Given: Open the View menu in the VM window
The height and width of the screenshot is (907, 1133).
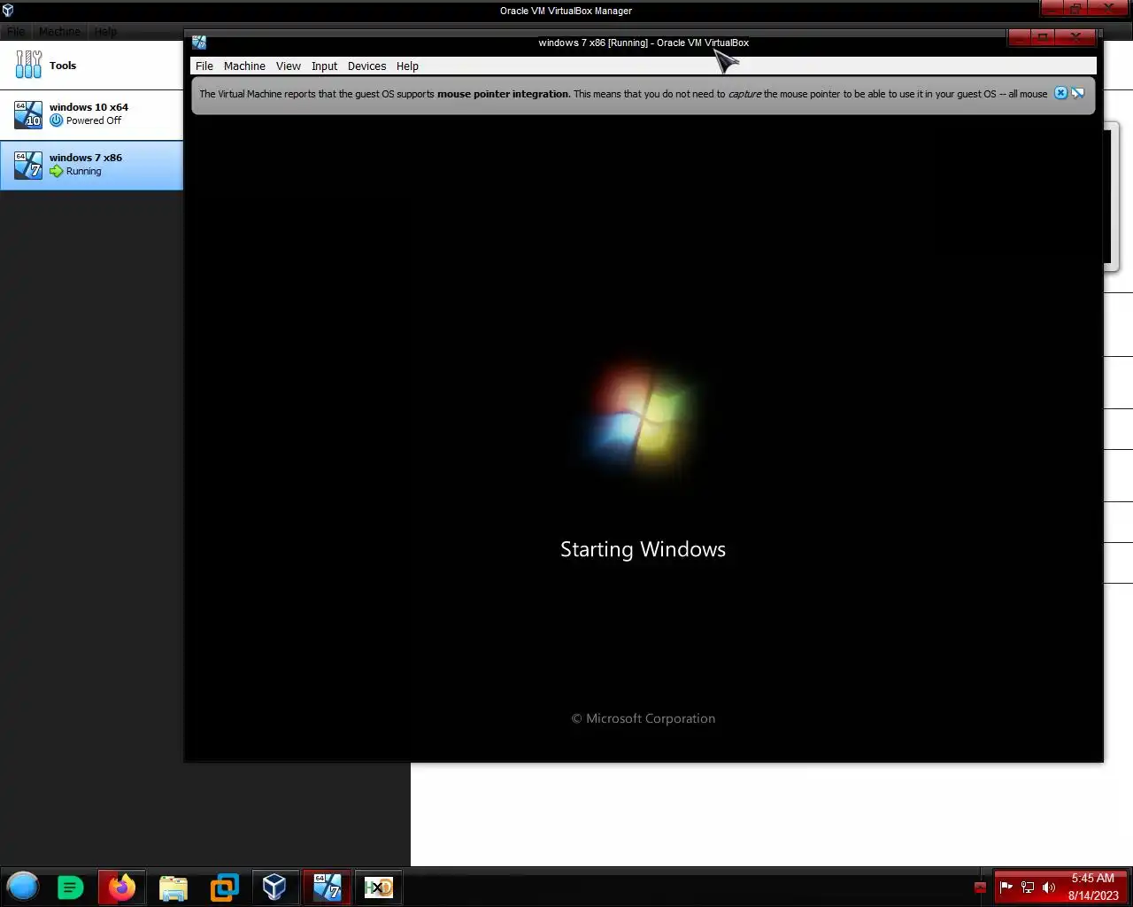Looking at the screenshot, I should click(289, 66).
